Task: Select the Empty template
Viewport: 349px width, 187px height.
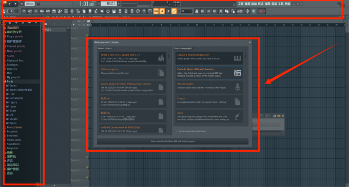Action: pos(209,102)
